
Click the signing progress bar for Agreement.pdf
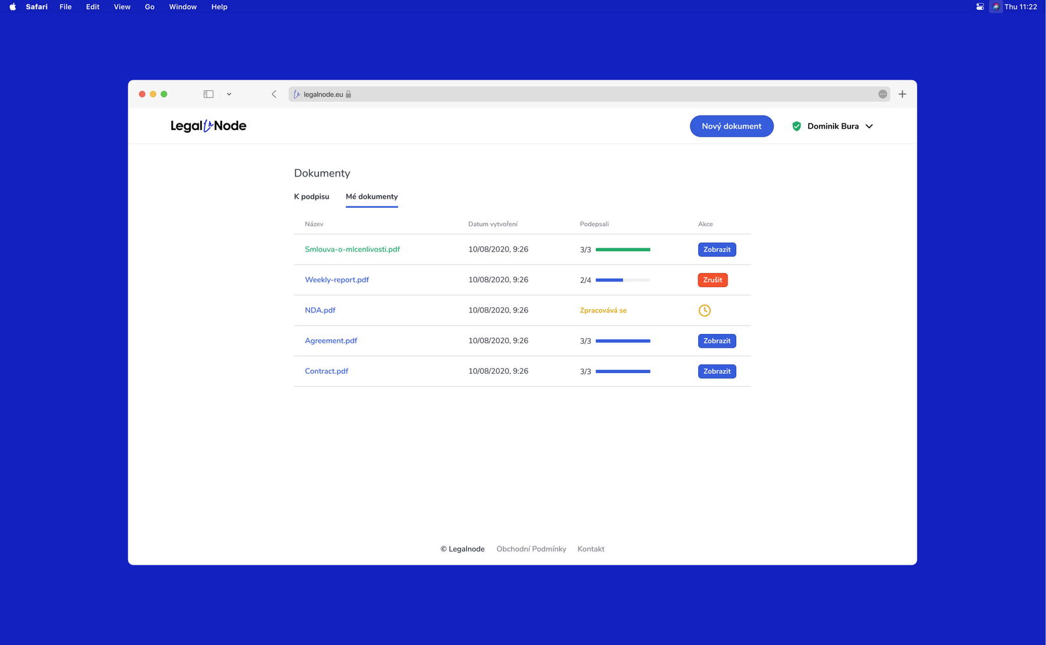(x=622, y=340)
